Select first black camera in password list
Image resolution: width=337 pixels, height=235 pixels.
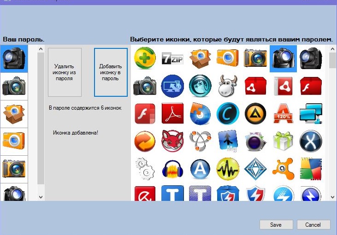click(14, 59)
